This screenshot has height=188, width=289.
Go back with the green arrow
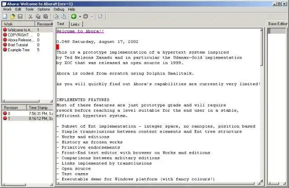[x=74, y=17]
